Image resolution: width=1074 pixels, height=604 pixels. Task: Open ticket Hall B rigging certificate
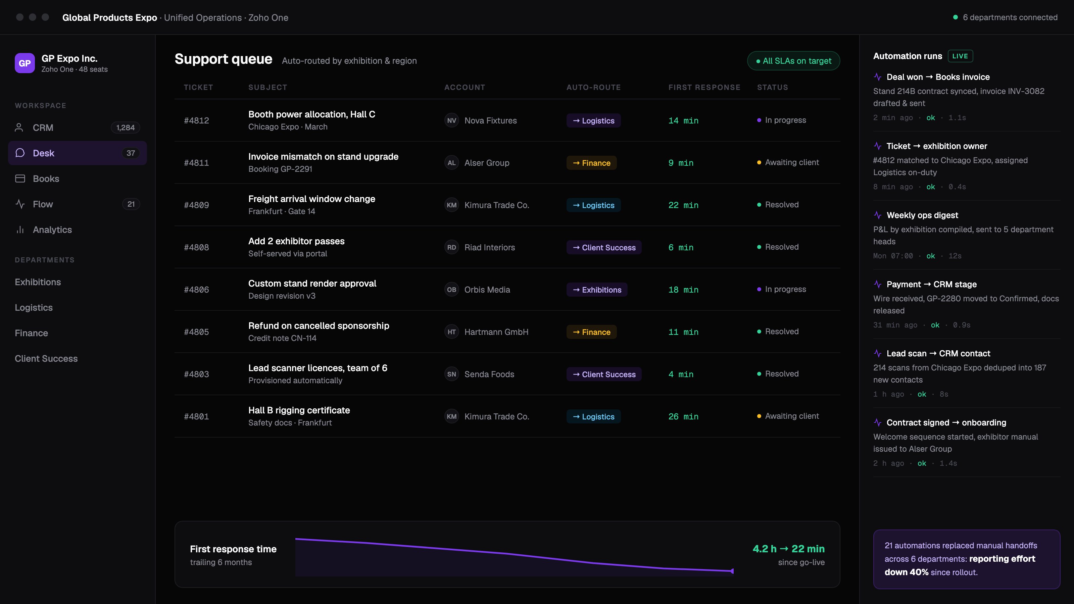[x=507, y=416]
